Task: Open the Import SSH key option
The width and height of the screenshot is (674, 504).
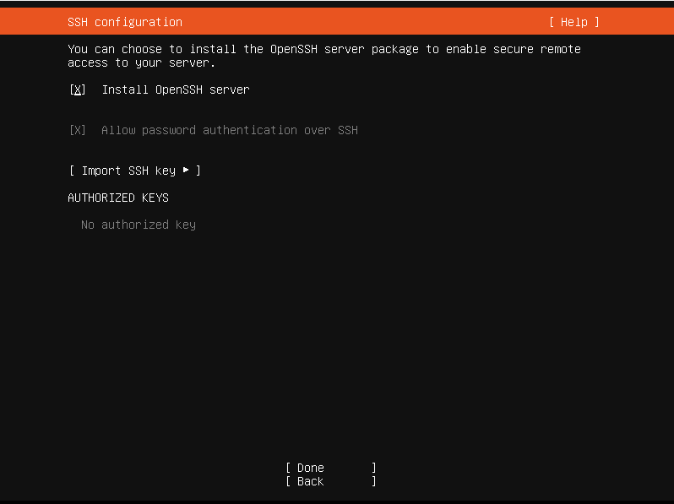Action: tap(134, 171)
